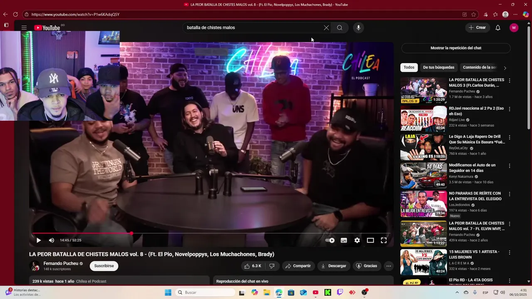Image resolution: width=532 pixels, height=299 pixels.
Task: Open the browser apps grid icon in the address bar
Action: pos(465,15)
